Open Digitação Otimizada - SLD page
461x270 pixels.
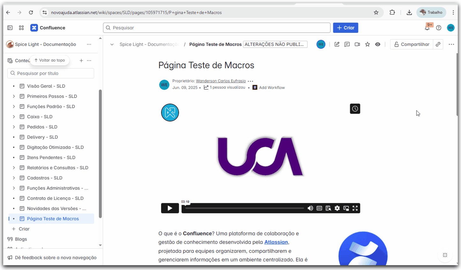pyautogui.click(x=55, y=147)
